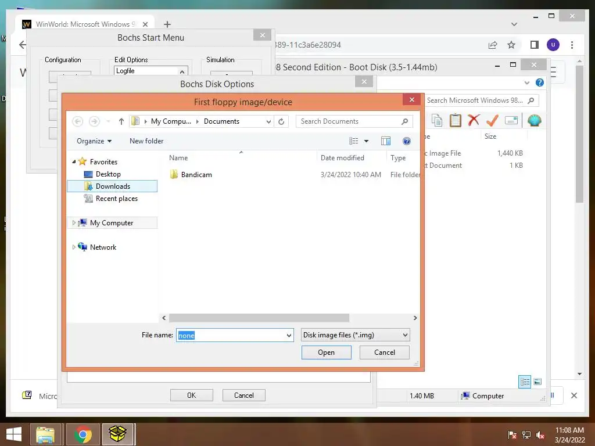Click the Copy icon in archive window
This screenshot has width=595, height=446.
tap(437, 121)
